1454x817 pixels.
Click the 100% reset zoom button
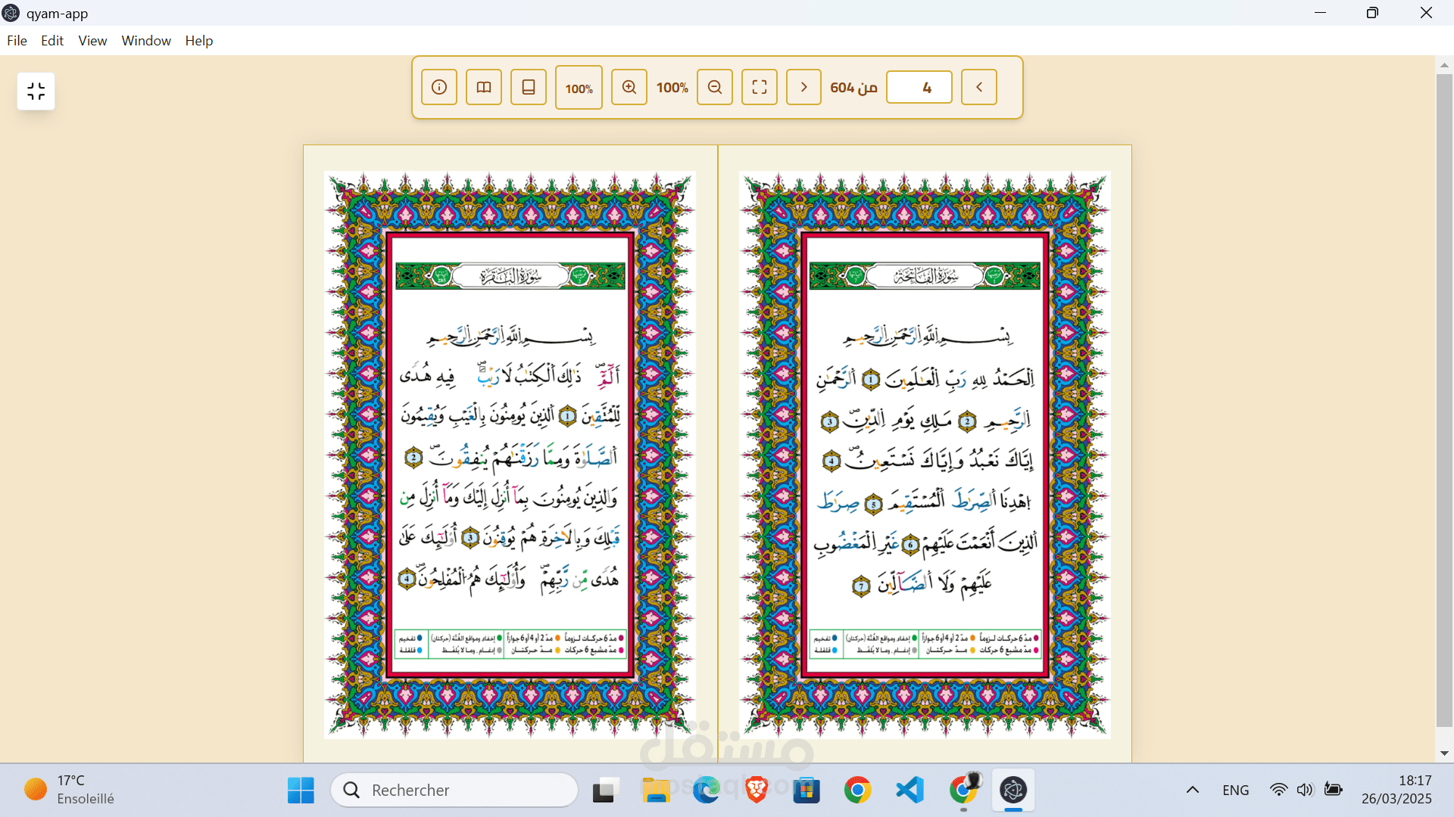(x=579, y=88)
